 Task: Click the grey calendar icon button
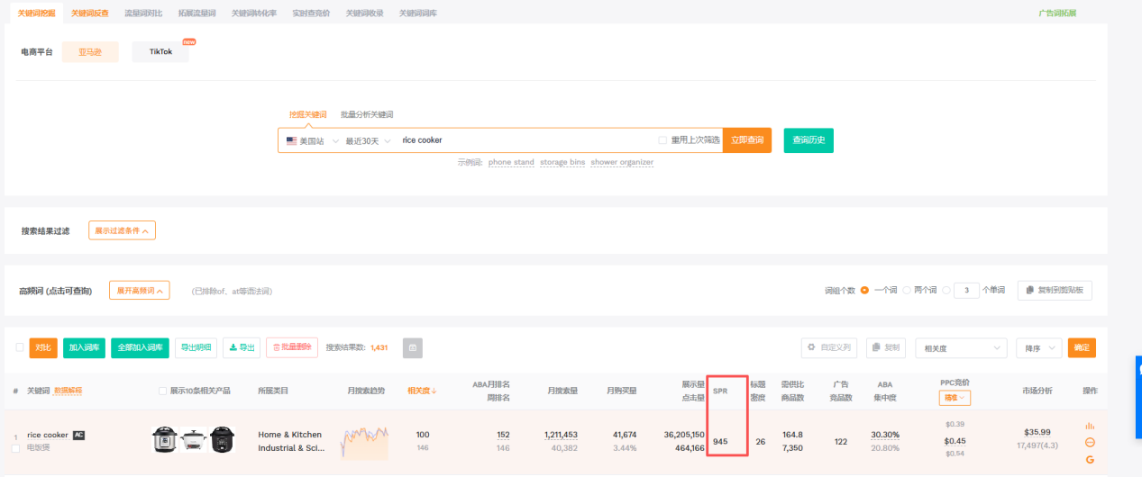point(412,347)
